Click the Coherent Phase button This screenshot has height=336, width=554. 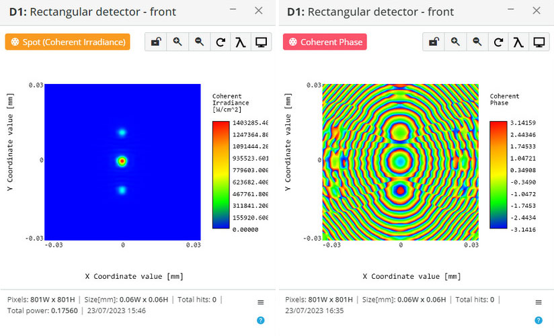325,42
